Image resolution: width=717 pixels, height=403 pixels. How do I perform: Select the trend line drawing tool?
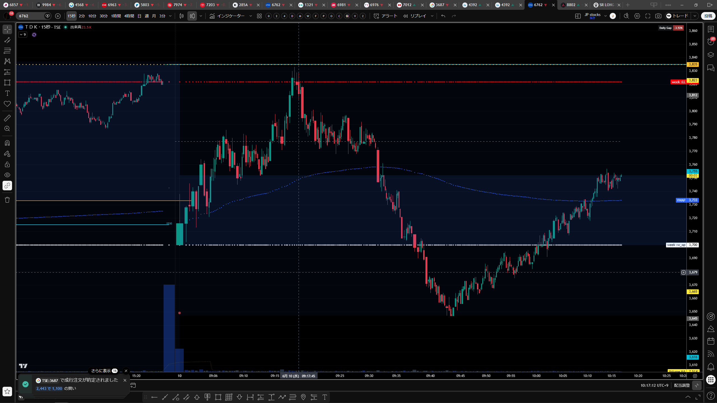point(7,40)
